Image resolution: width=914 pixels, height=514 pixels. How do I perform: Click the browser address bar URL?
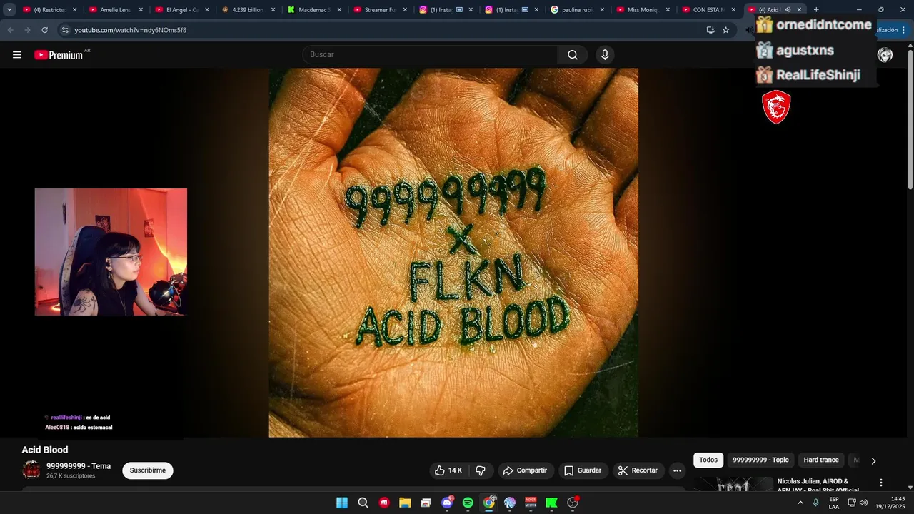coord(131,30)
